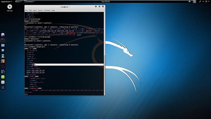Open the Help menu in terminal
The image size is (211, 119).
(53, 10)
